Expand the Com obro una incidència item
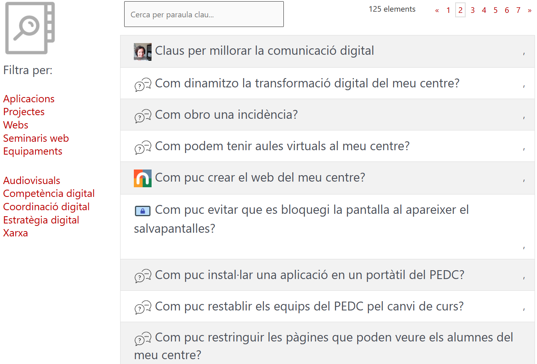 pos(226,115)
